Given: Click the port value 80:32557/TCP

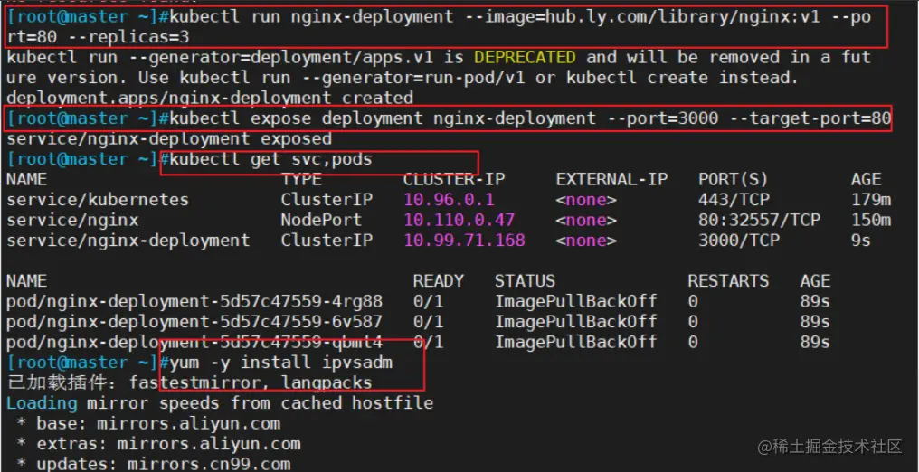Looking at the screenshot, I should (x=759, y=221).
